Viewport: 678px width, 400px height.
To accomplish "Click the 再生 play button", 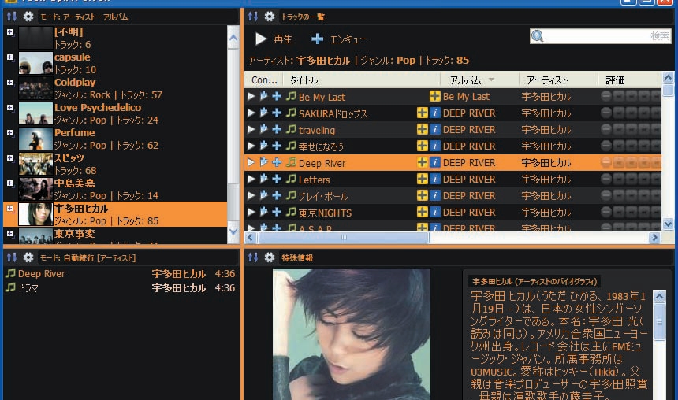I will click(274, 39).
